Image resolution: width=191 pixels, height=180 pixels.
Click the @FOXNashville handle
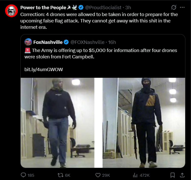click(x=87, y=42)
